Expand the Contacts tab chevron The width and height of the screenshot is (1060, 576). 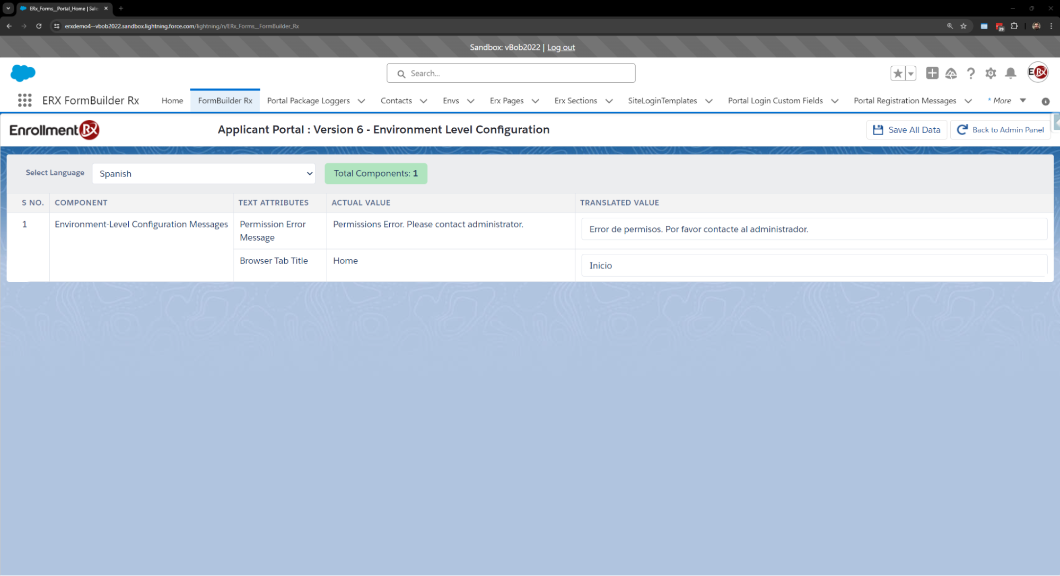click(x=423, y=101)
